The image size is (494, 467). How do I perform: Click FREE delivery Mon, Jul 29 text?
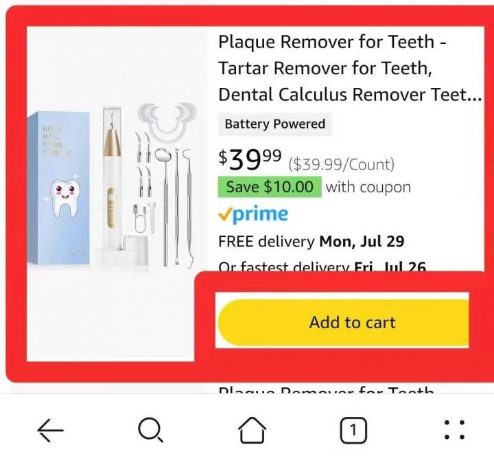coord(311,242)
